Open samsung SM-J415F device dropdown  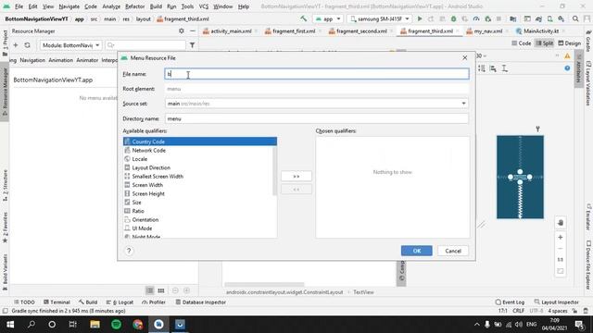[x=379, y=18]
